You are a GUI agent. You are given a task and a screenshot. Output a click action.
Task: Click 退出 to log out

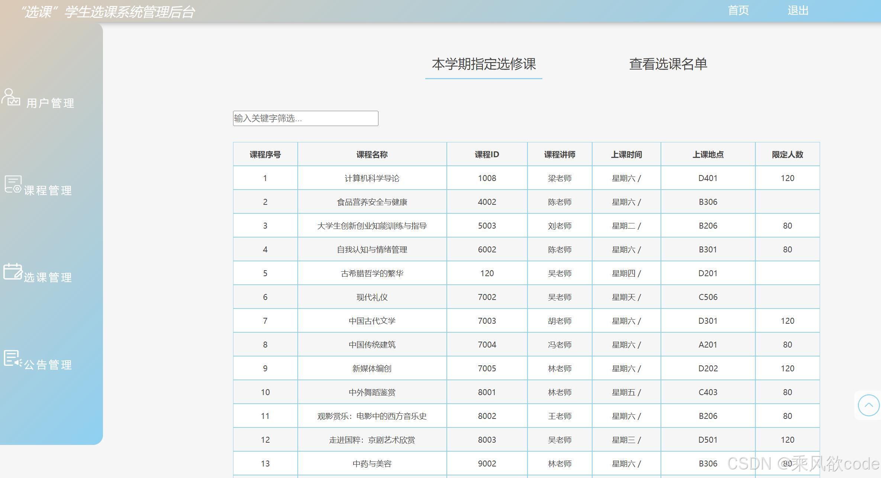point(798,10)
